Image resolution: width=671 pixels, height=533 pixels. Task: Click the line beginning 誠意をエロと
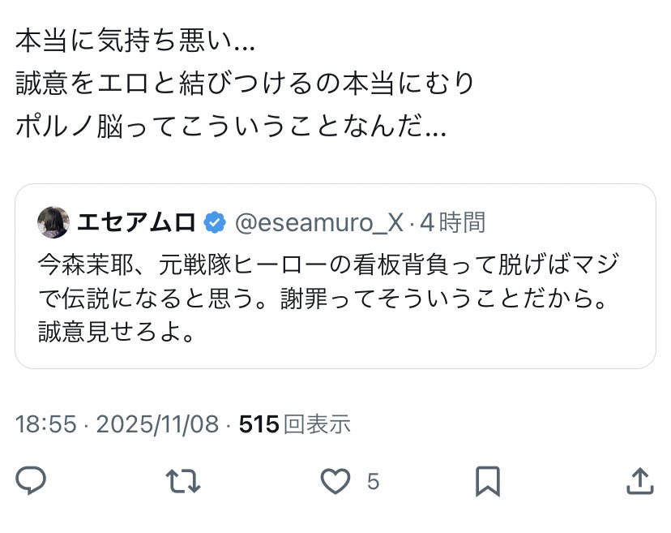point(245,83)
